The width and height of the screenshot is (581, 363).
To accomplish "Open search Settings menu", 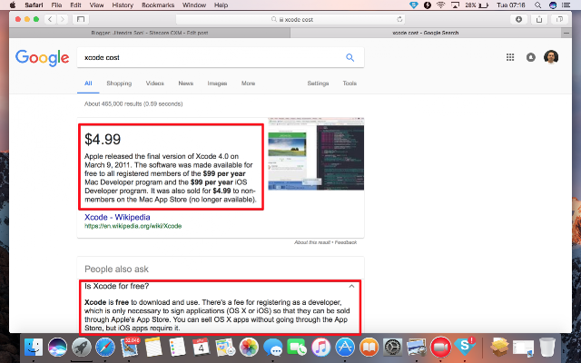I will click(x=318, y=83).
